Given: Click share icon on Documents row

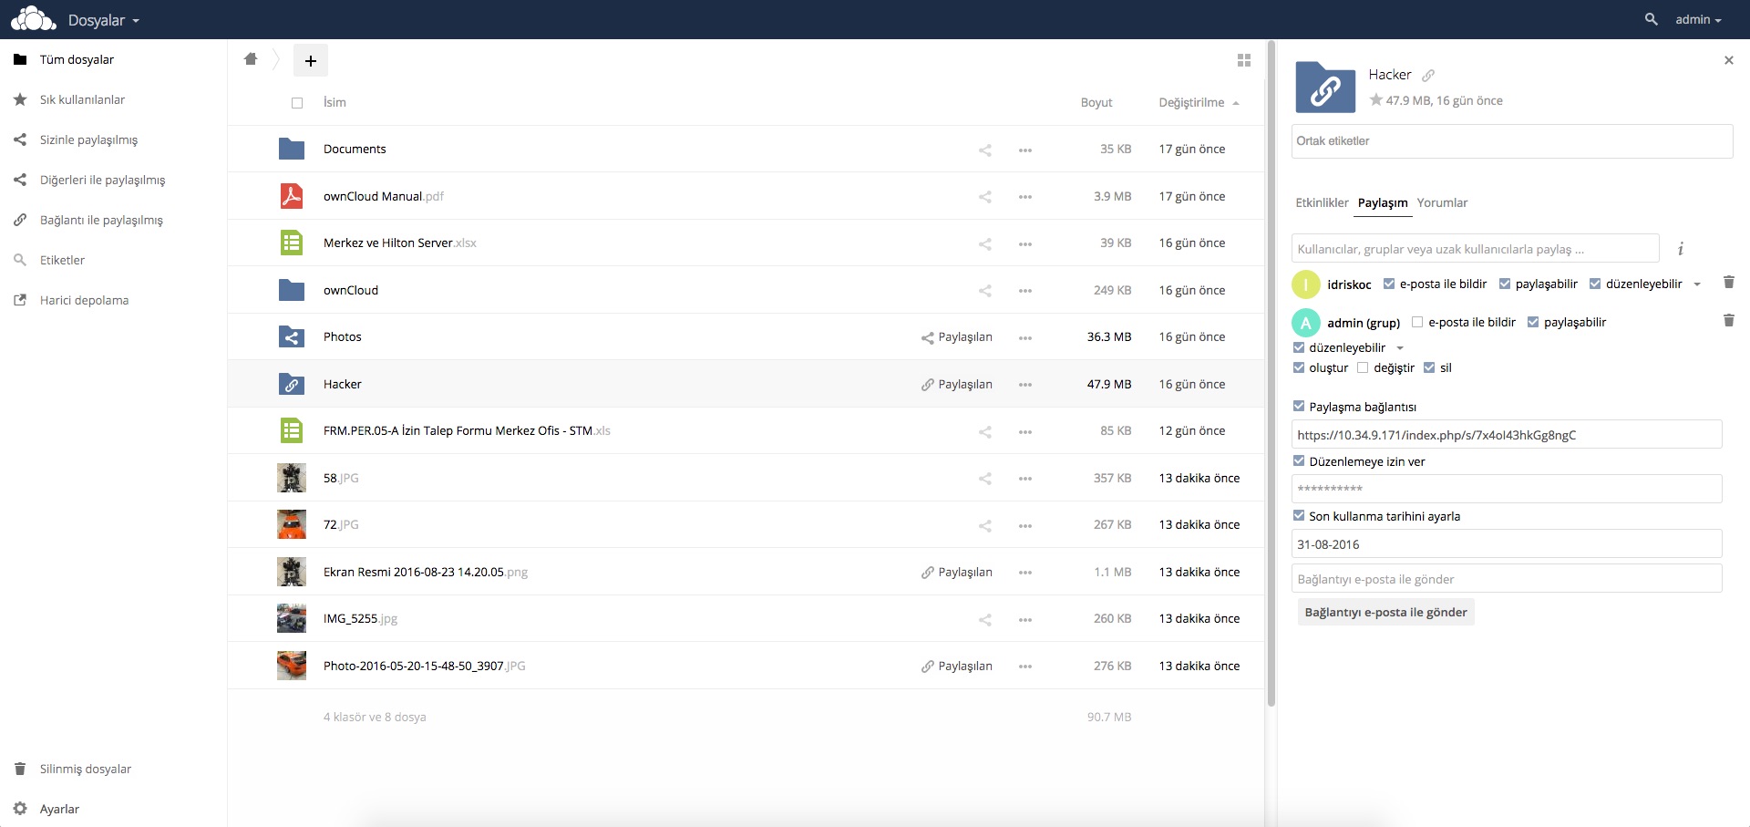Looking at the screenshot, I should [x=984, y=150].
